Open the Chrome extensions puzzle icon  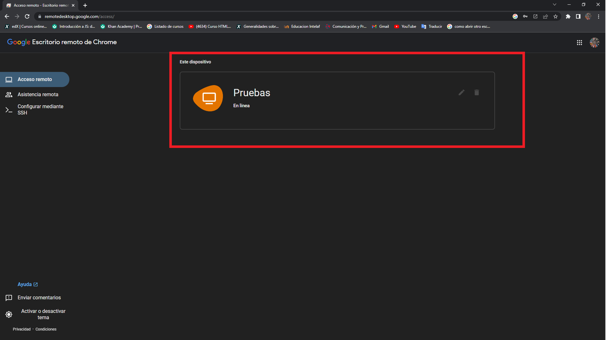pyautogui.click(x=568, y=16)
